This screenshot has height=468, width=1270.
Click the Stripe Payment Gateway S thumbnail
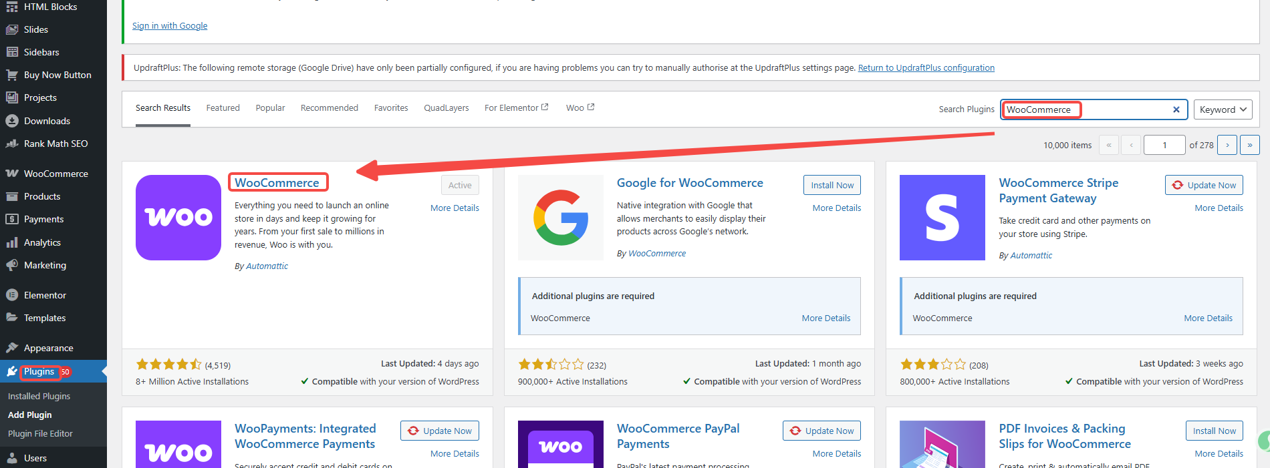click(x=942, y=218)
